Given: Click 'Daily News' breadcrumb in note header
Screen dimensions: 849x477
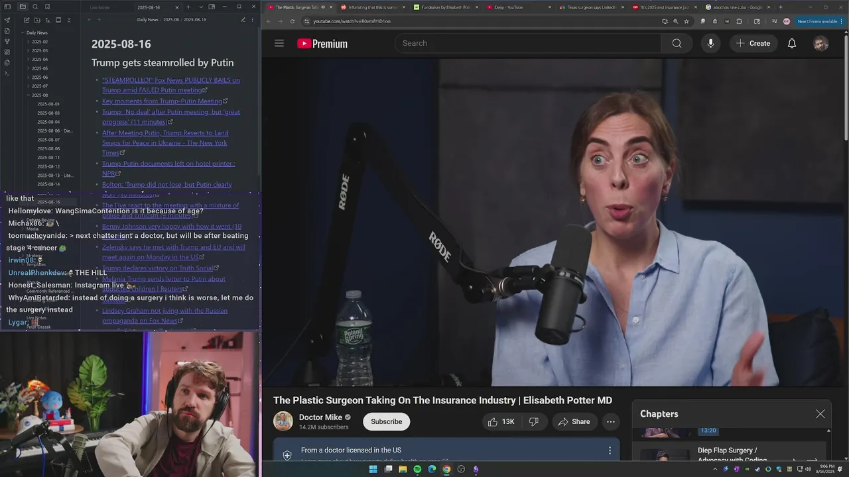Looking at the screenshot, I should pyautogui.click(x=147, y=20).
